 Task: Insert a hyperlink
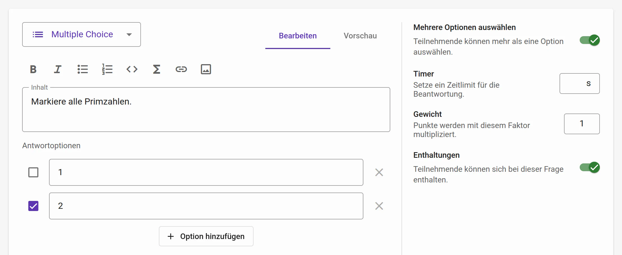point(181,69)
